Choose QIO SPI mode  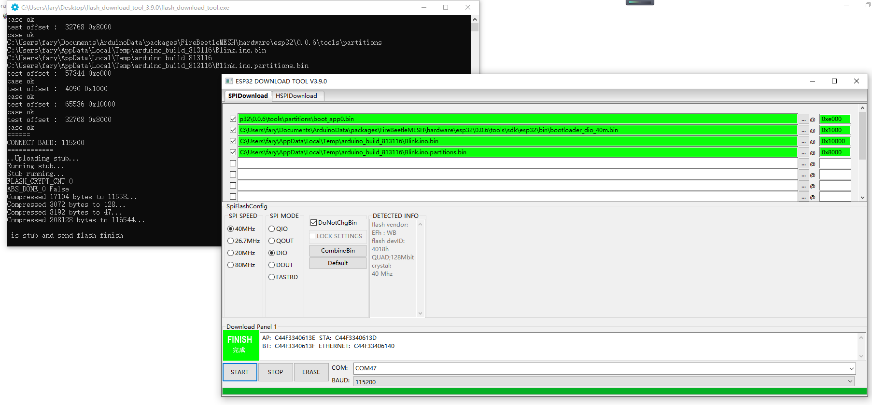click(x=278, y=229)
